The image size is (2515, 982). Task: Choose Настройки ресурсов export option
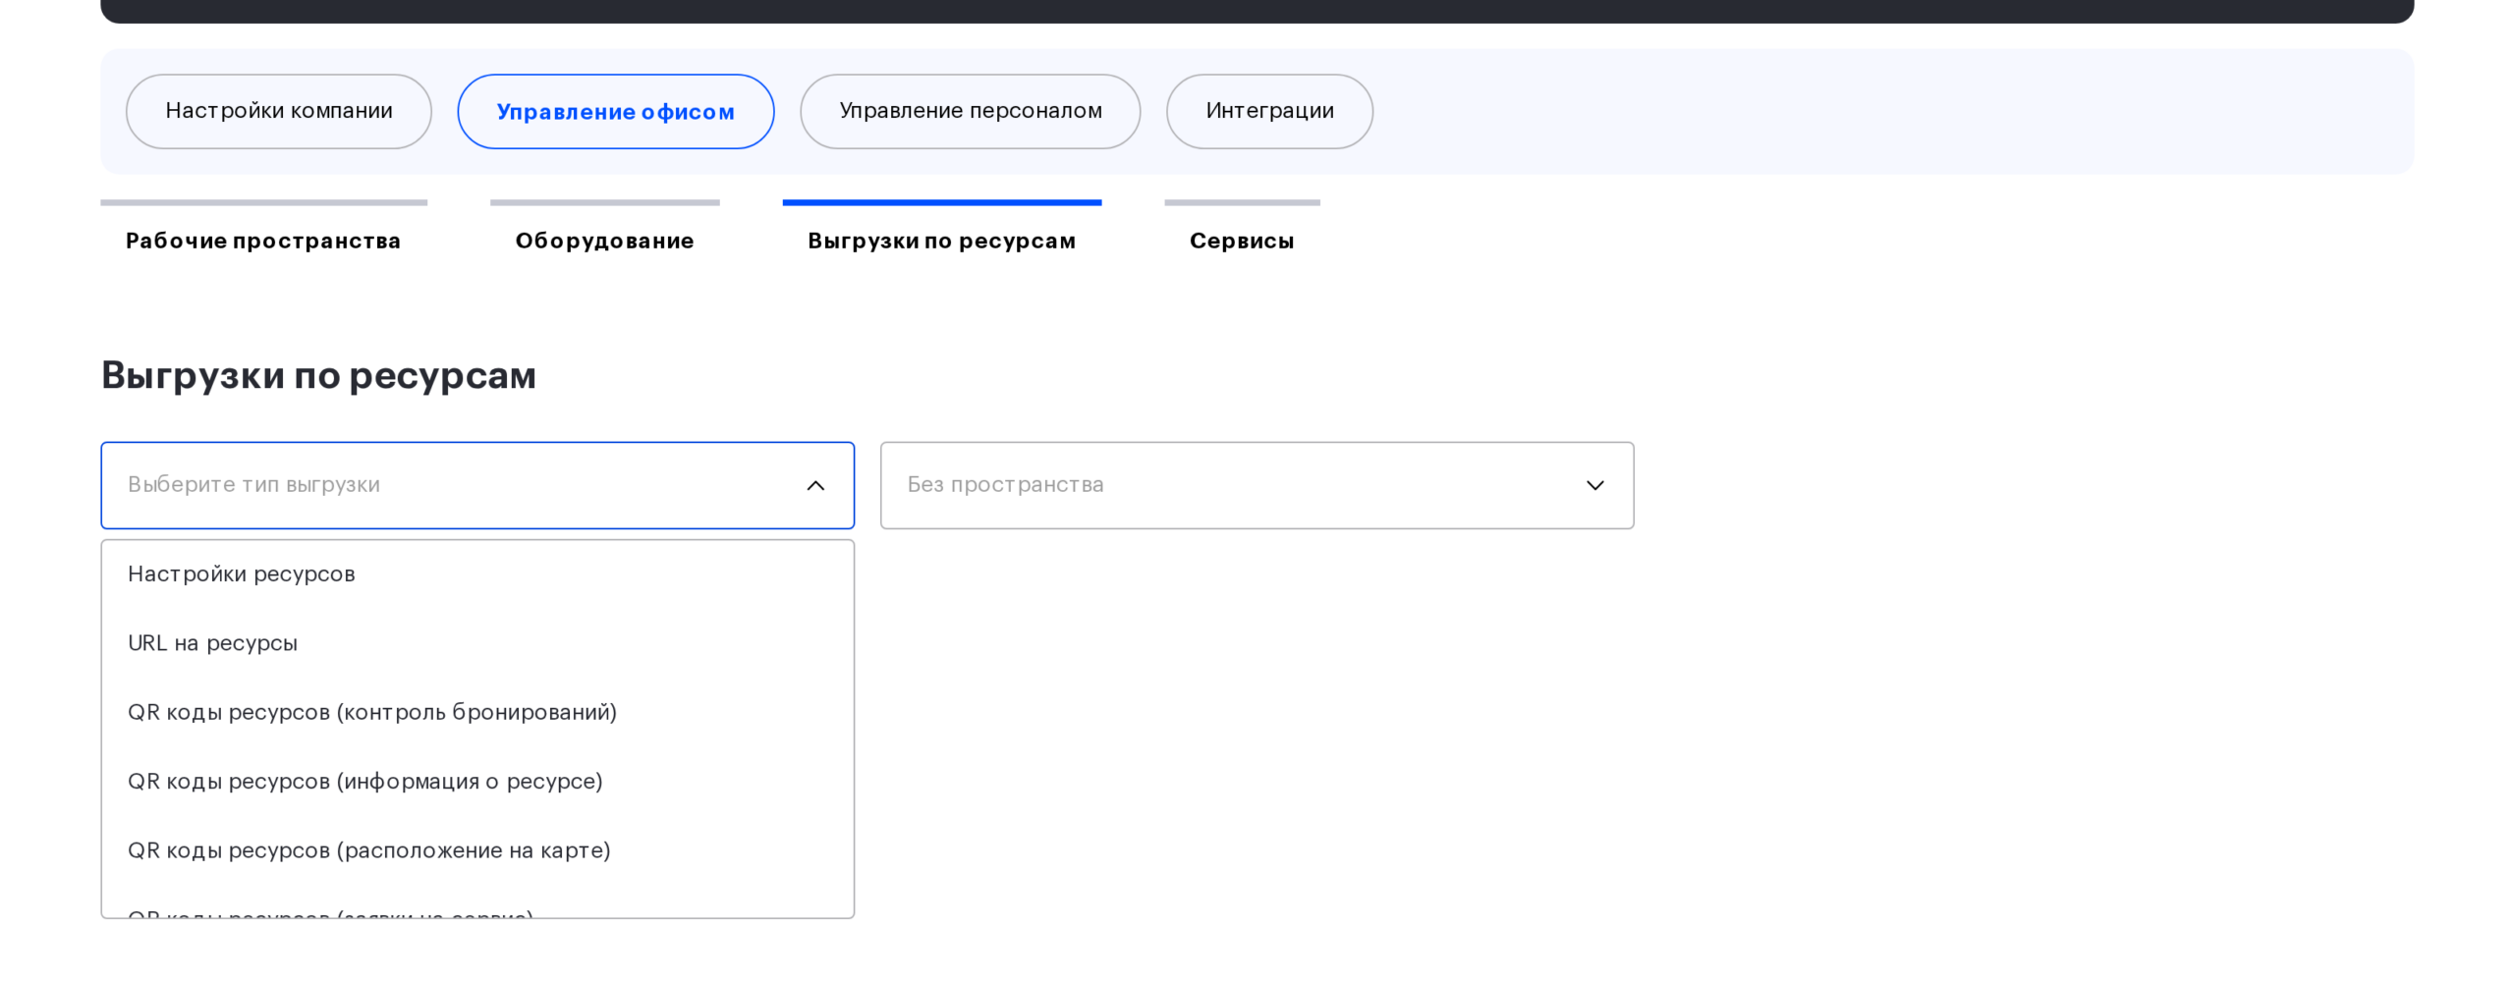(477, 573)
